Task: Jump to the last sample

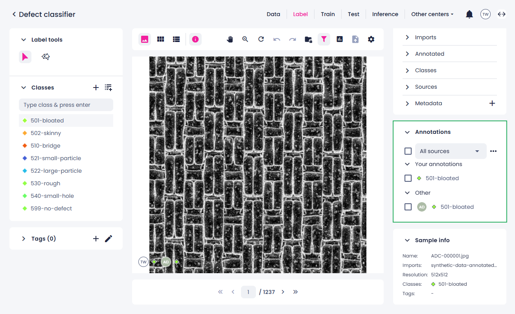Action: point(296,292)
